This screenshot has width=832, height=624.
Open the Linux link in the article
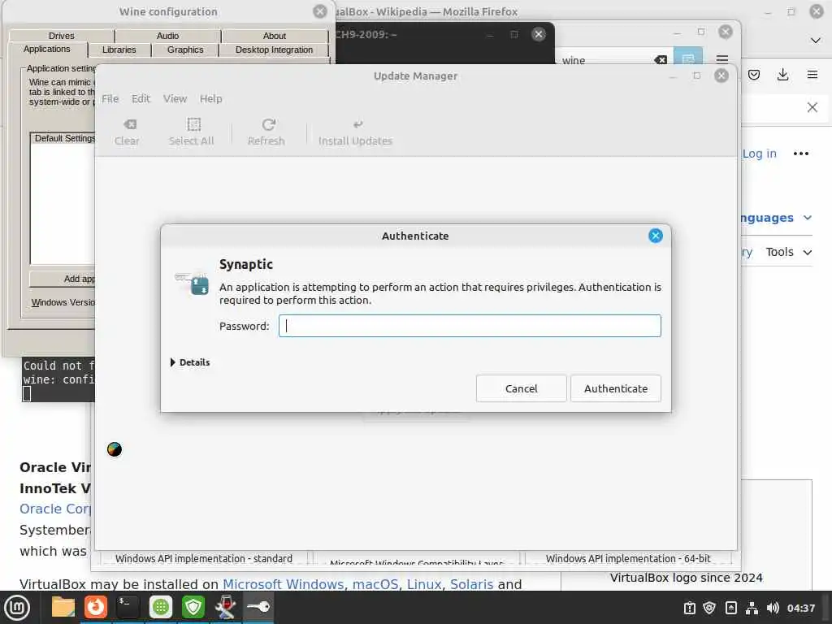[x=424, y=584]
